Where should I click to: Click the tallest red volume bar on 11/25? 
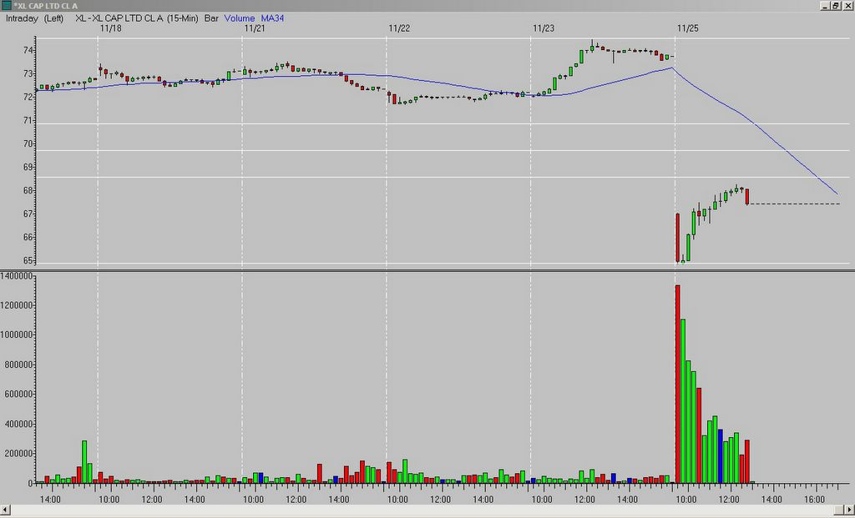click(677, 384)
